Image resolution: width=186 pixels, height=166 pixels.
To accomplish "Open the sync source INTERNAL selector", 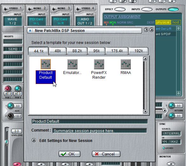I will (x=171, y=133).
